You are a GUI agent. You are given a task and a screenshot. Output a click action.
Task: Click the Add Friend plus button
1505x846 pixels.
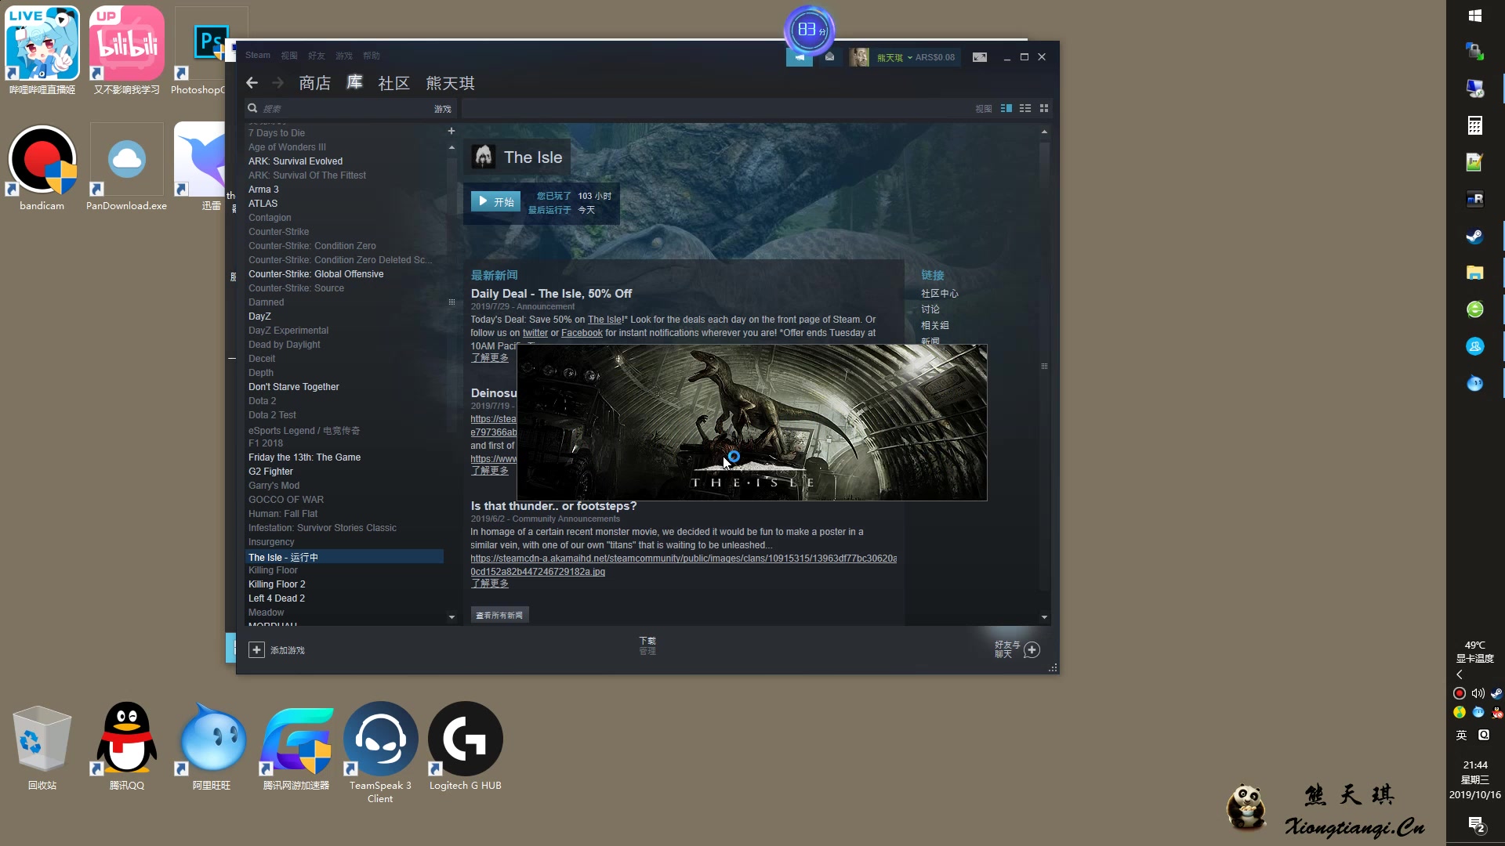[1032, 649]
